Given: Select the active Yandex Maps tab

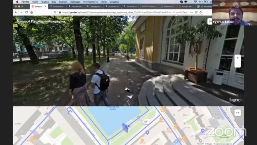Looking at the screenshot, I should (x=39, y=6).
